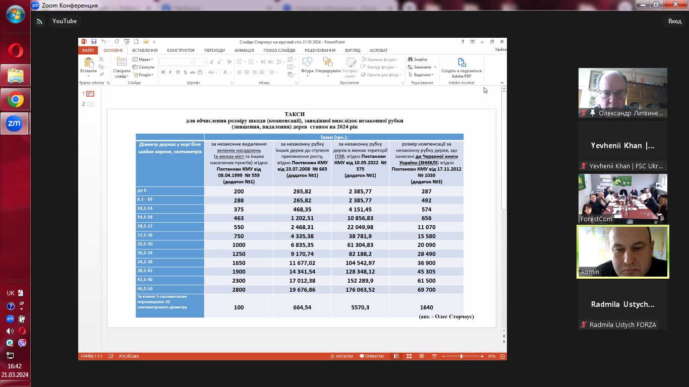Open the Shape Fill (Заливка фігури) dropdown
This screenshot has height=387, width=689.
point(381,59)
